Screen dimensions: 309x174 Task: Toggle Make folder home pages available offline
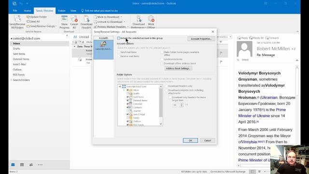click(162, 52)
